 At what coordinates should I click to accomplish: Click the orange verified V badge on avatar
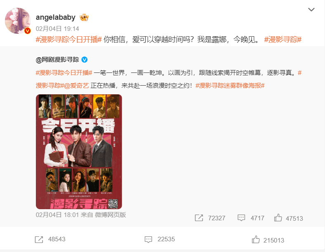click(27, 31)
